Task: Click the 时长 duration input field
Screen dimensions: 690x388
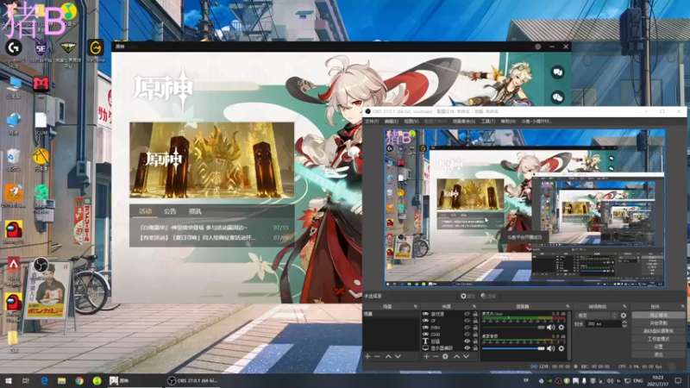Action: [x=603, y=324]
